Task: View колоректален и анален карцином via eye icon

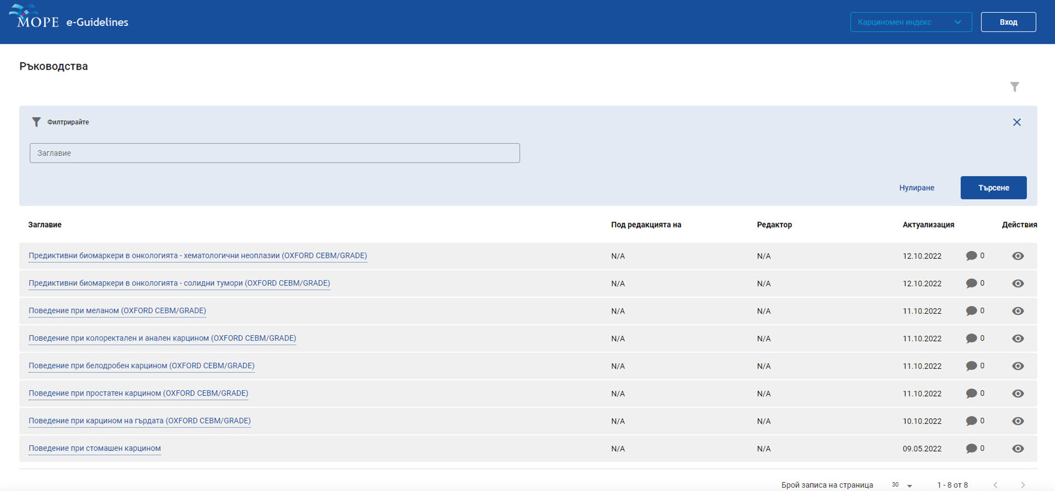Action: click(1018, 338)
